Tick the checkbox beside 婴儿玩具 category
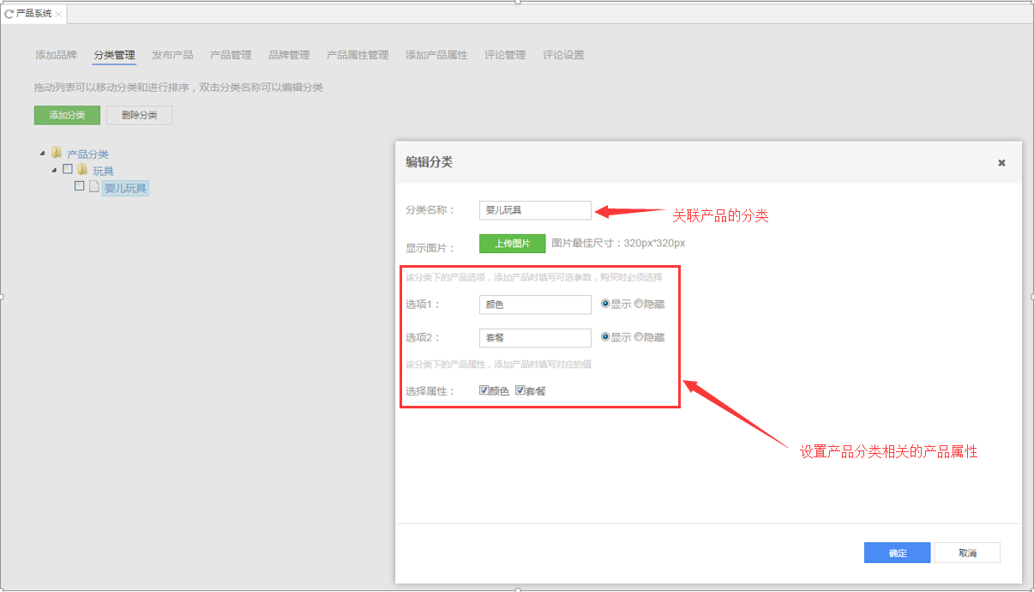Viewport: 1034px width, 592px height. 80,186
